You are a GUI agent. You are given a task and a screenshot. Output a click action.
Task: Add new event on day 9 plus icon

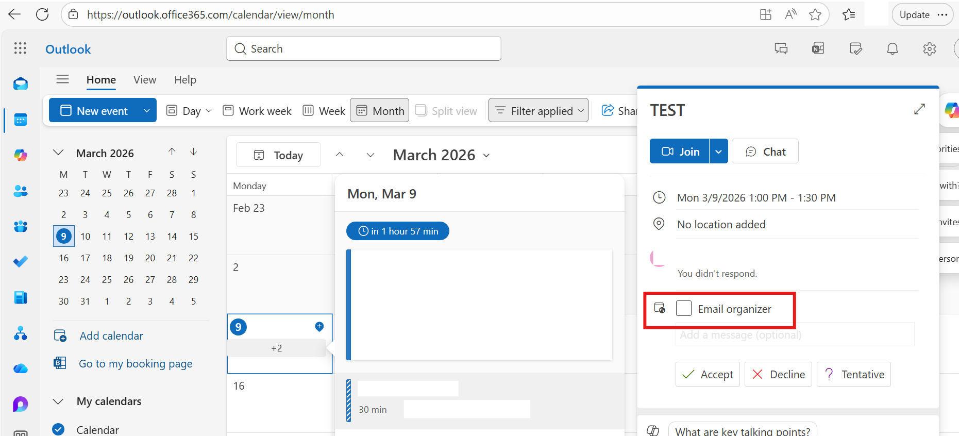pos(319,326)
